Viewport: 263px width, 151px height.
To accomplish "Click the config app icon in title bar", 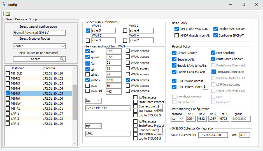I will click(4, 4).
